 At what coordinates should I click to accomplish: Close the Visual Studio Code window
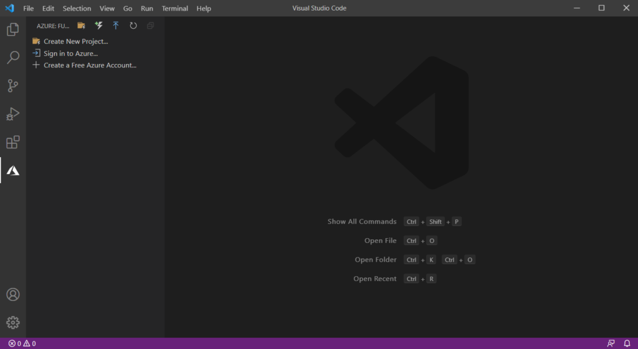(626, 8)
